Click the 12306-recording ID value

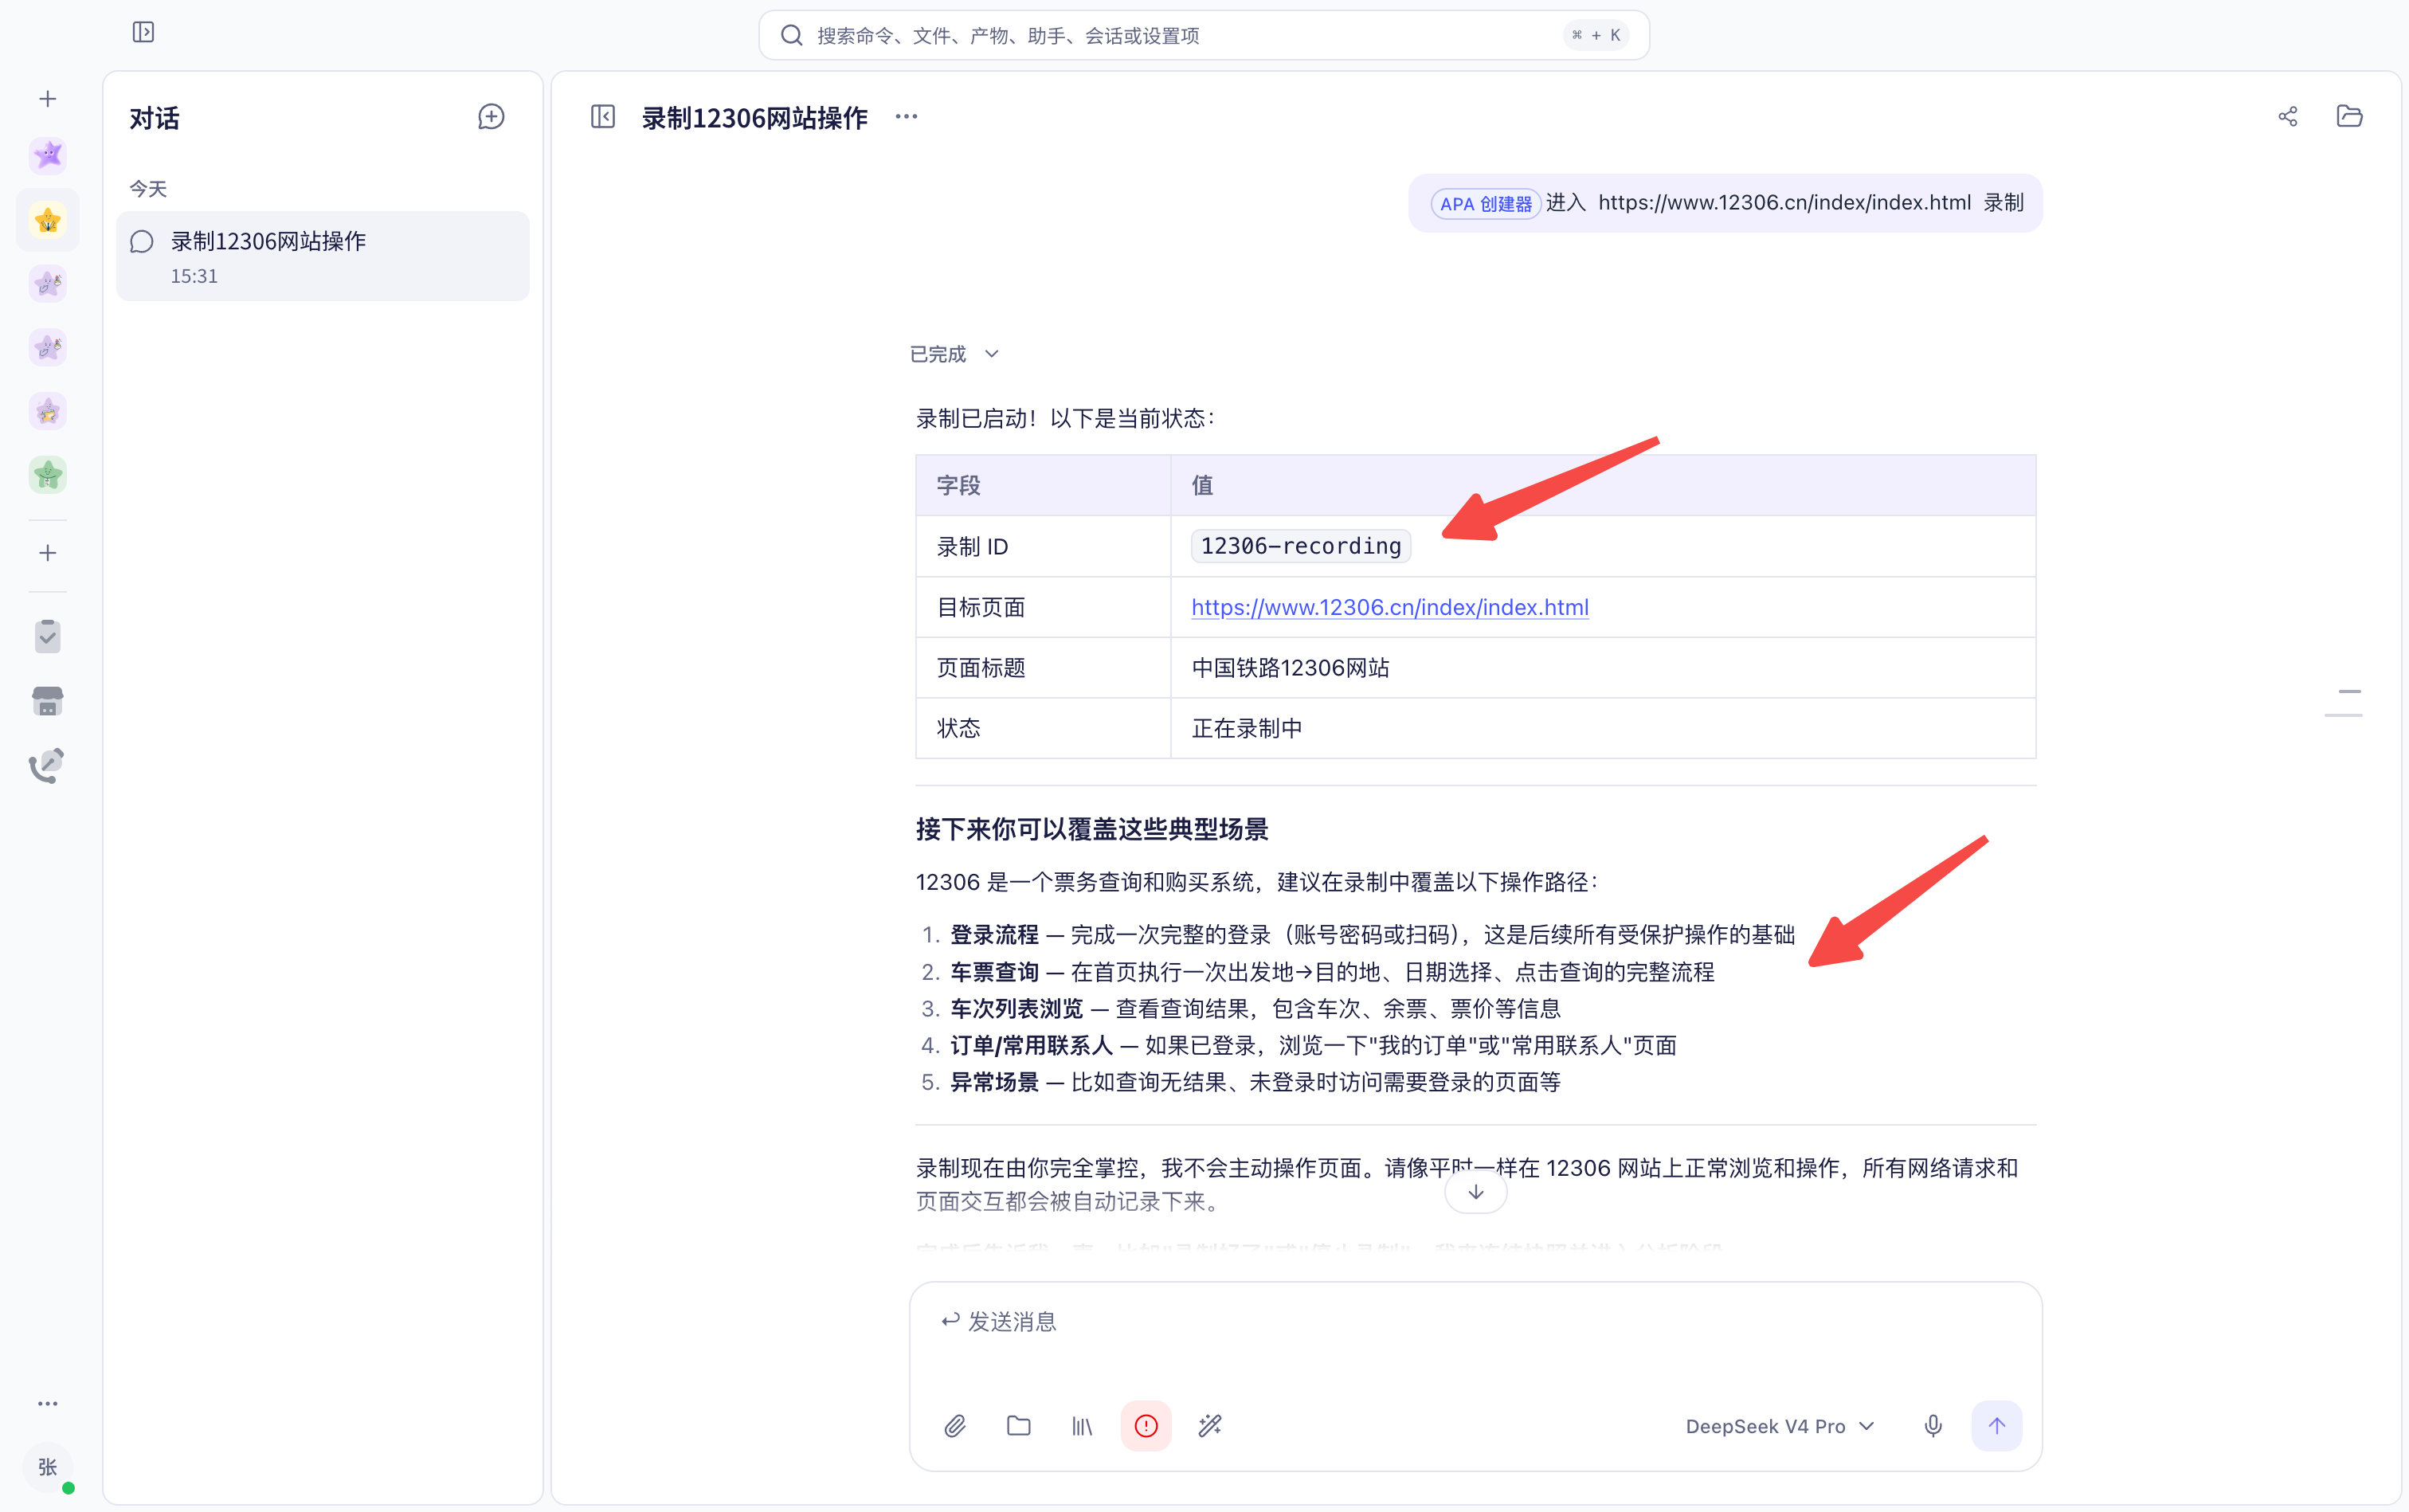pos(1301,546)
